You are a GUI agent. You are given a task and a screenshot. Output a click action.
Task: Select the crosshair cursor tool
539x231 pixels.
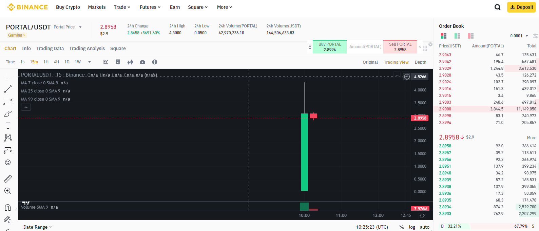tap(8, 77)
